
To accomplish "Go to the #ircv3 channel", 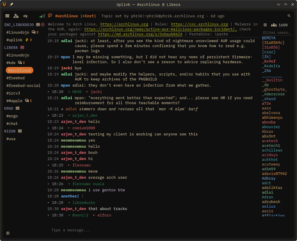I will click(13, 93).
